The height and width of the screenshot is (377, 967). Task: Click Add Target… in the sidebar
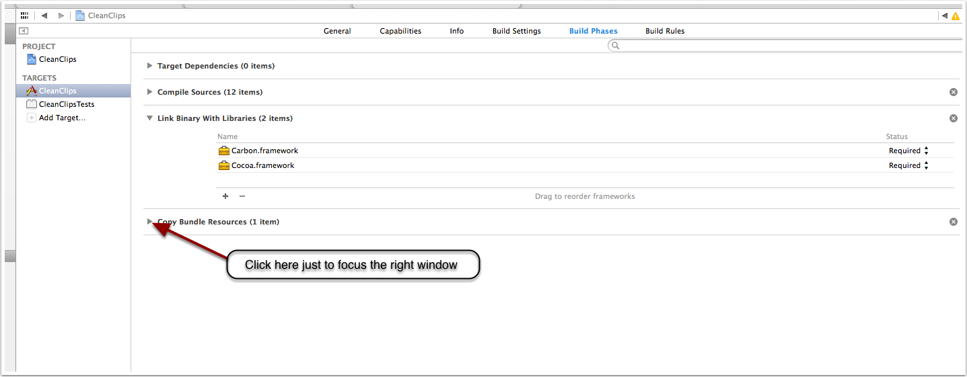(62, 118)
